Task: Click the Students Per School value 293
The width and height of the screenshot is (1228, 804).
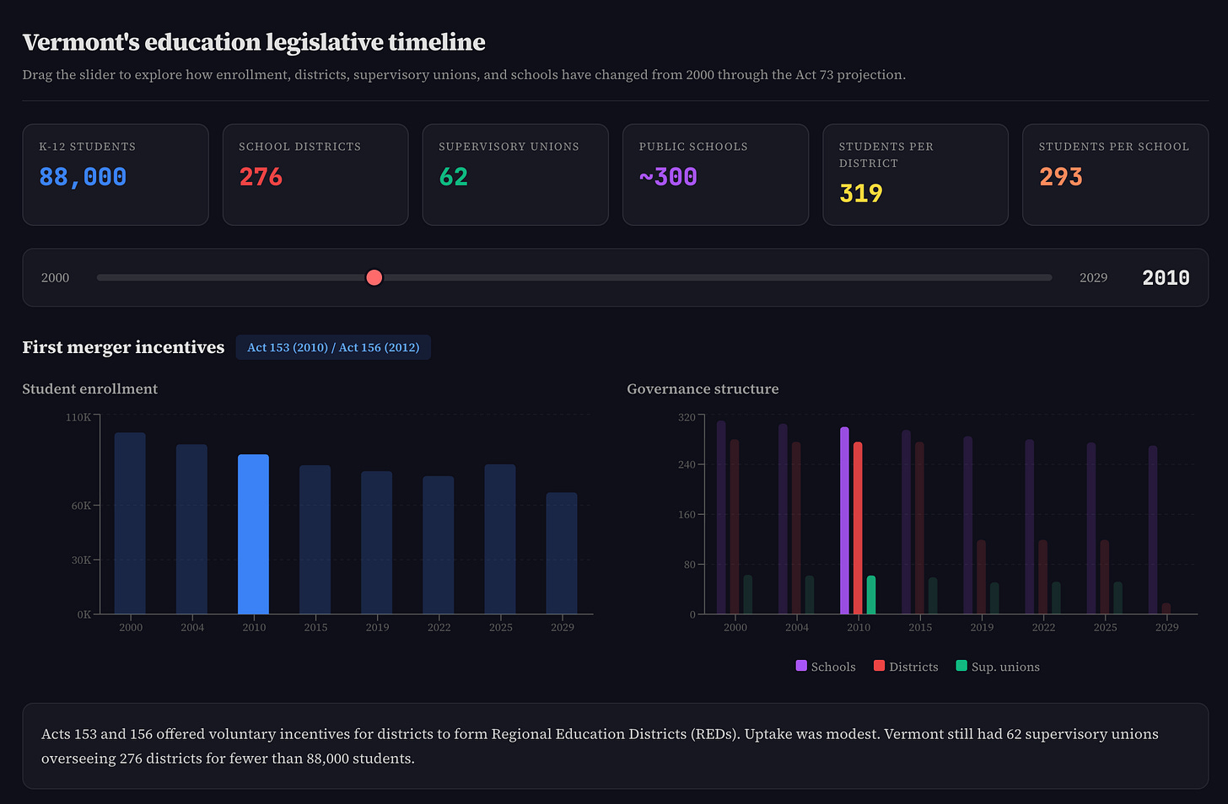Action: (1059, 177)
